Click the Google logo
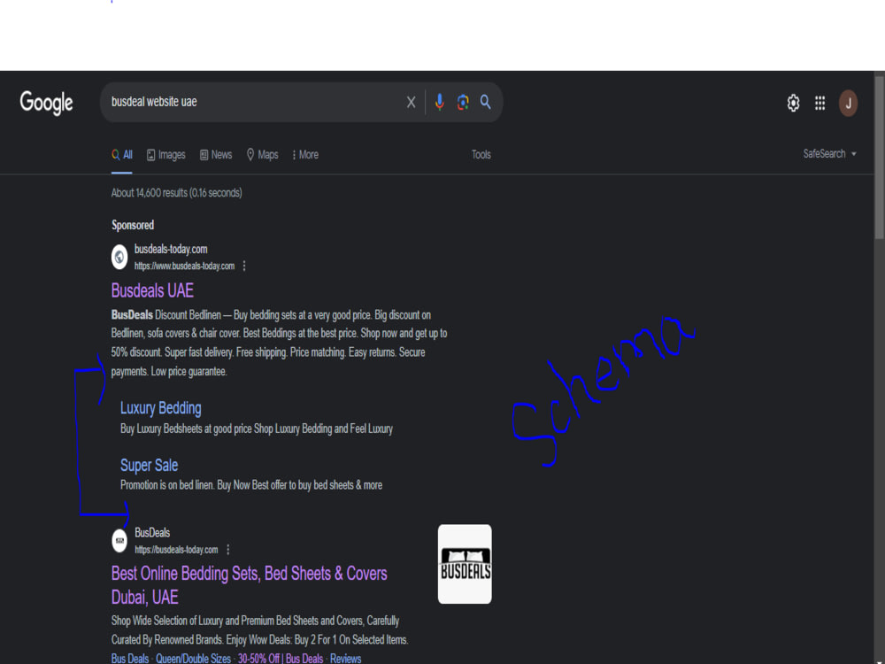The width and height of the screenshot is (885, 664). pyautogui.click(x=46, y=104)
